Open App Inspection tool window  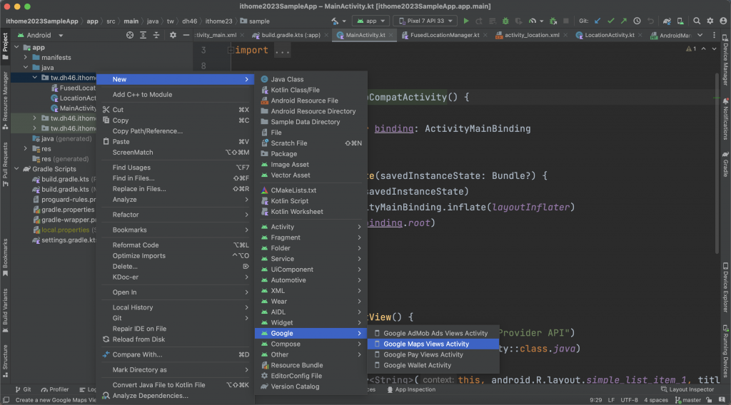click(411, 389)
